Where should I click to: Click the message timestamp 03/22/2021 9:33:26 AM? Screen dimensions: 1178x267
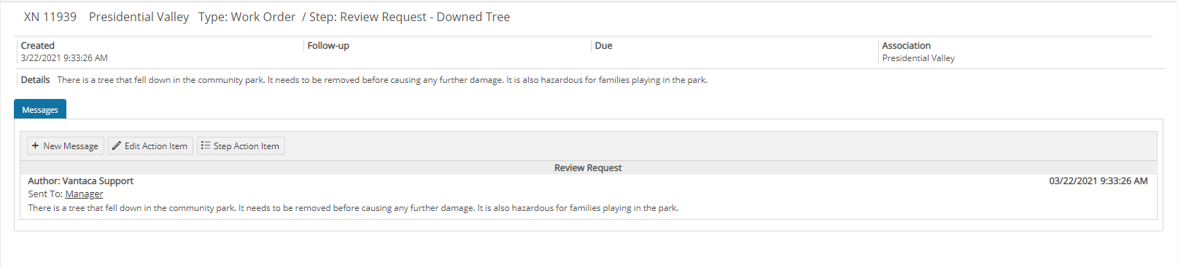[x=1098, y=181]
